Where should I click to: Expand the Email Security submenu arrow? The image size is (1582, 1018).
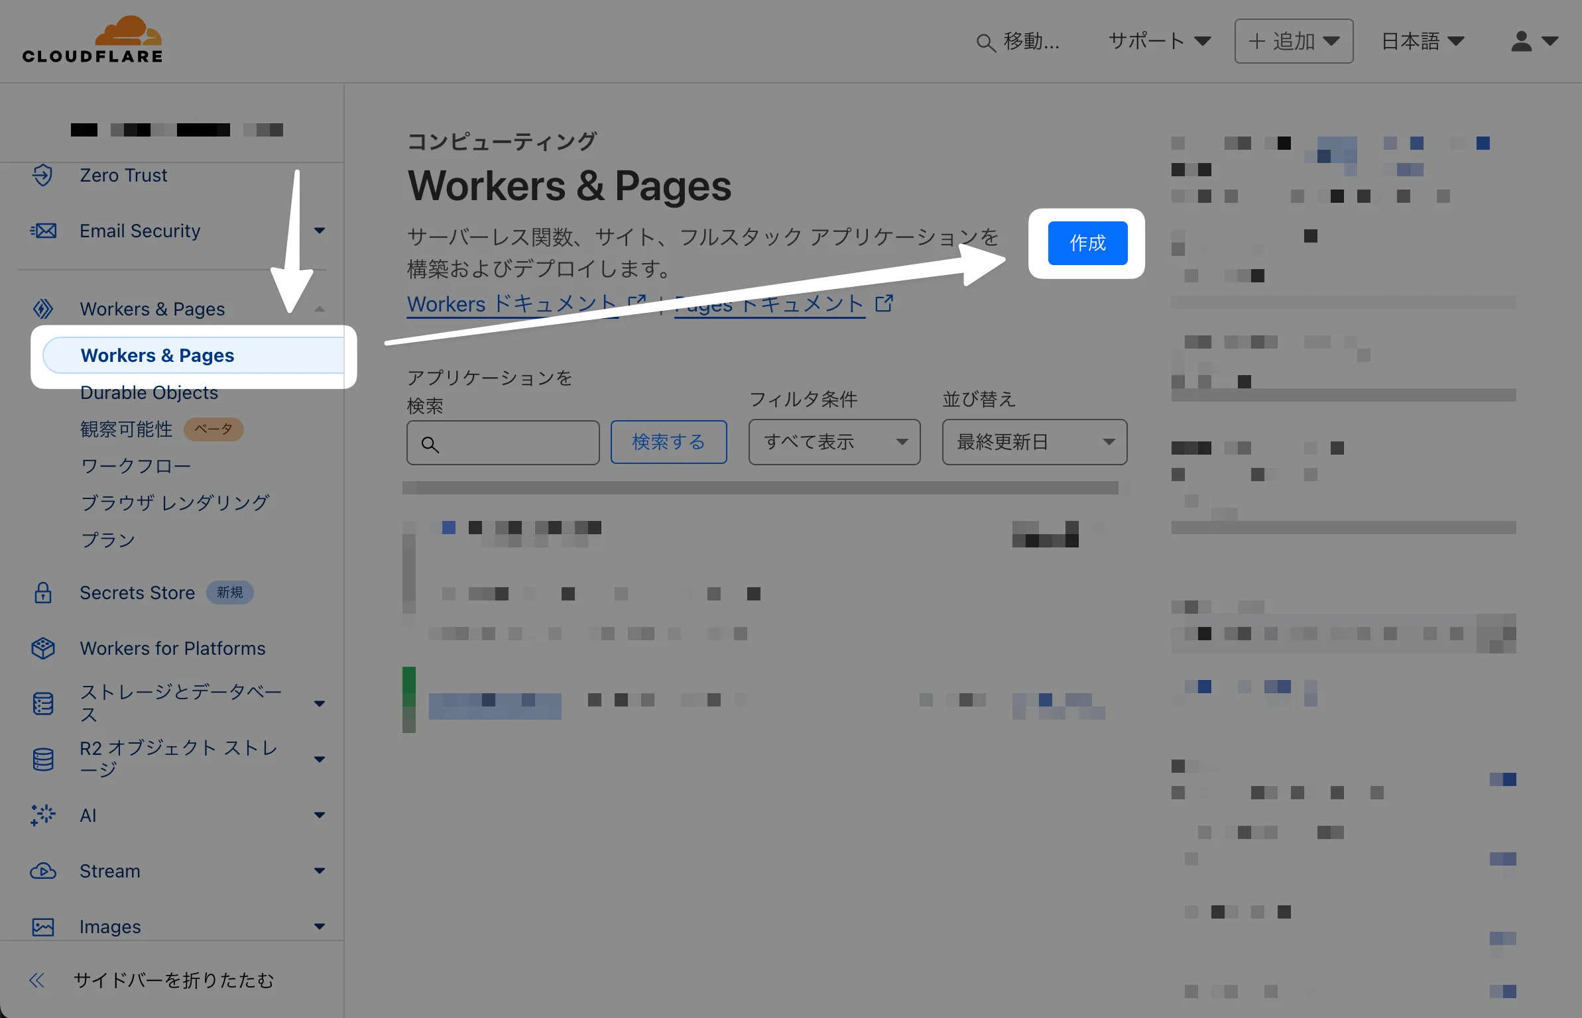coord(320,231)
